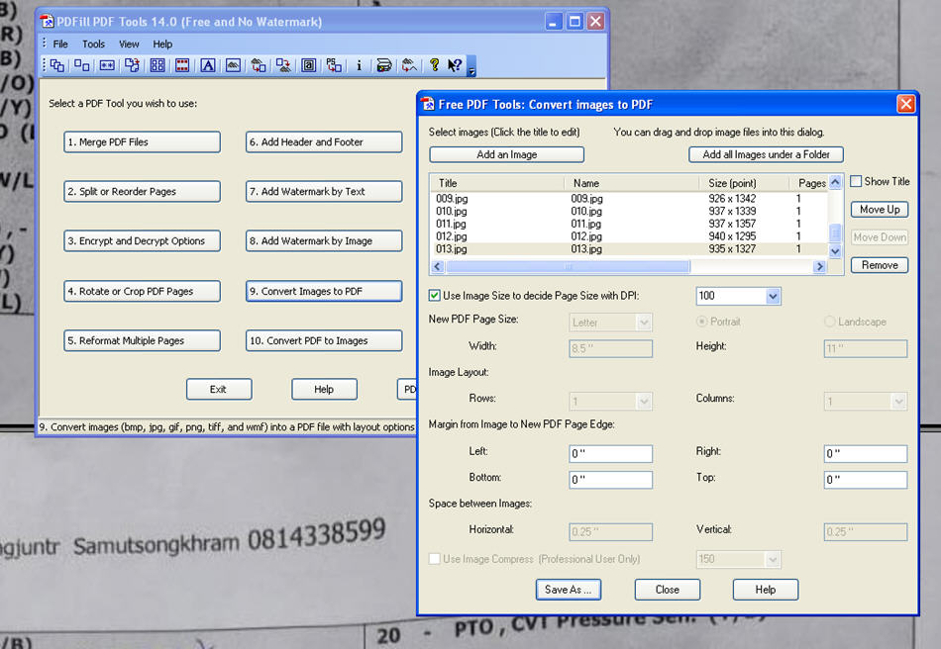
Task: Click the Remove button
Action: (880, 265)
